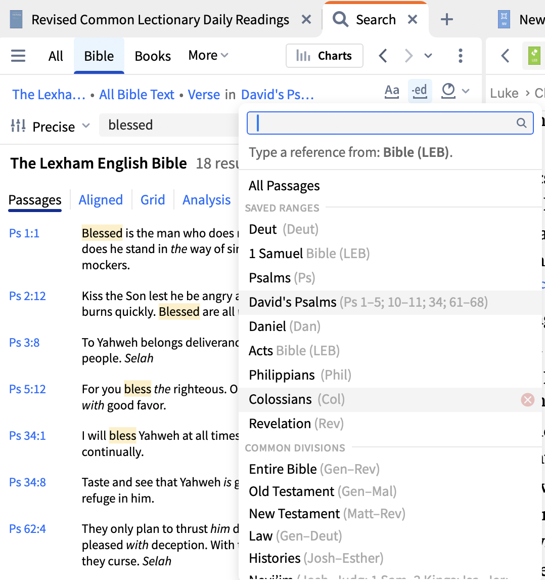
Task: Click The Lexham resource link
Action: click(49, 95)
